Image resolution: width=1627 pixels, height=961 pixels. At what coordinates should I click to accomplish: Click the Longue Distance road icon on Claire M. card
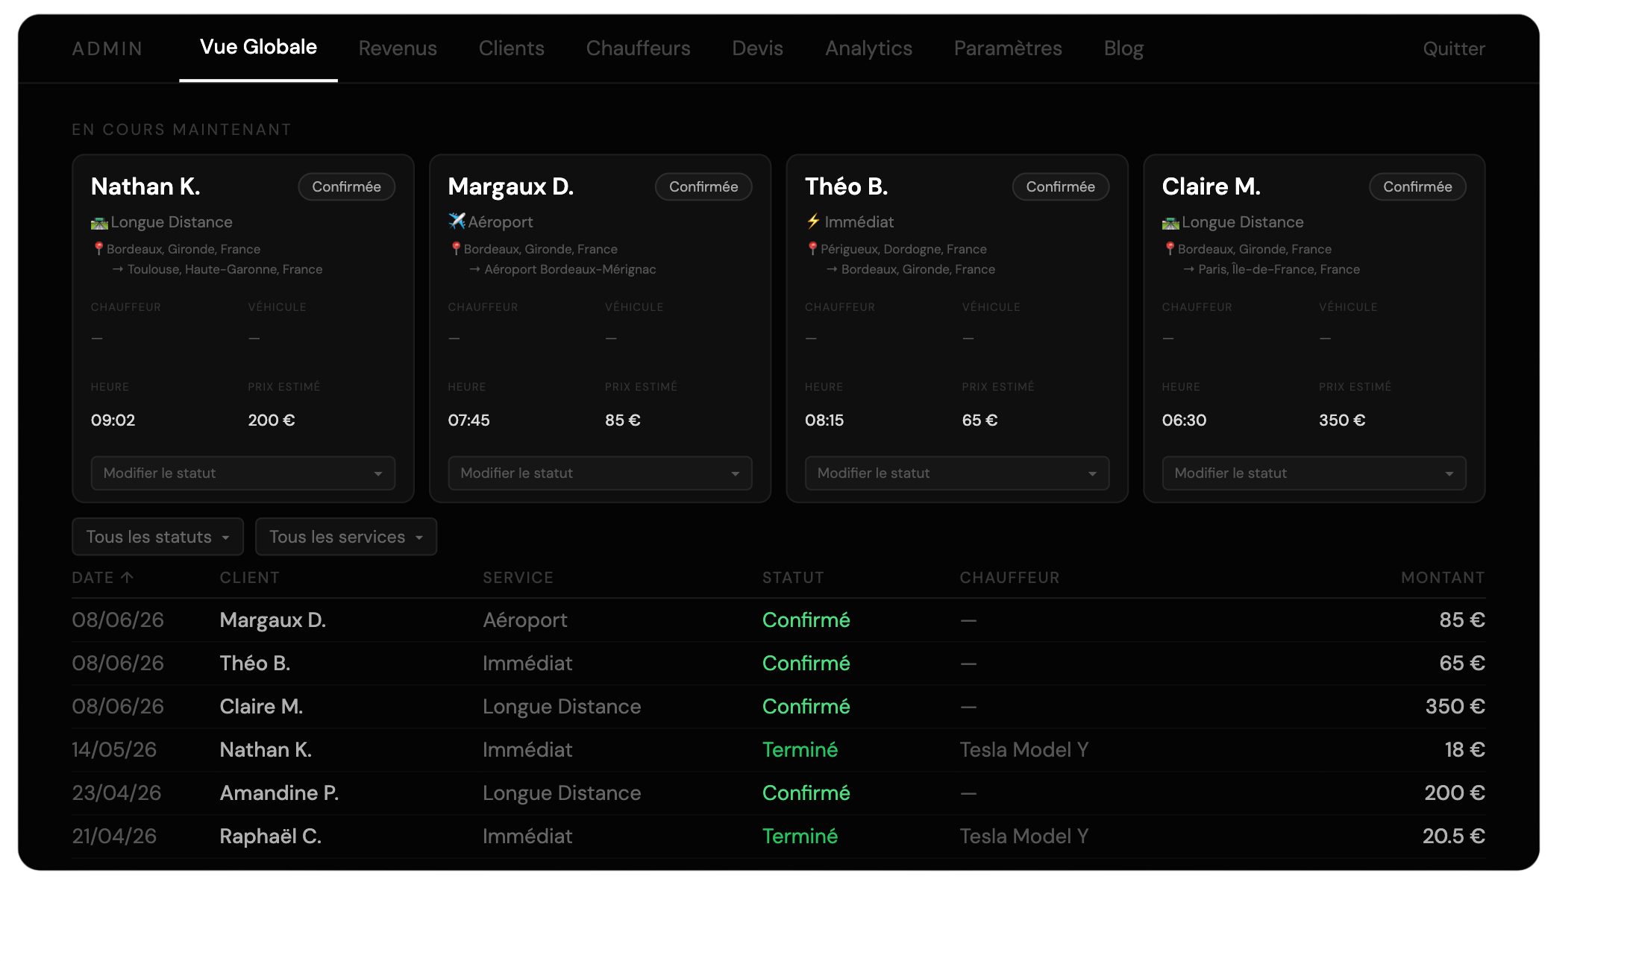[x=1170, y=223]
